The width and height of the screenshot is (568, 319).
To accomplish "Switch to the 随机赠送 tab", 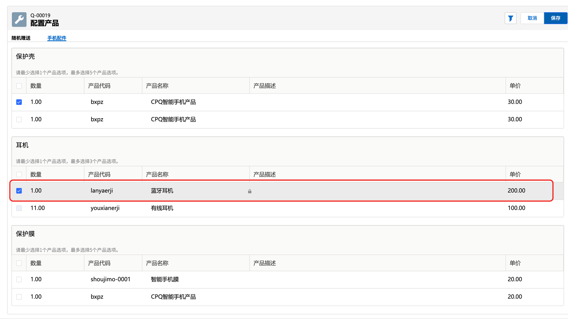I will tap(21, 38).
